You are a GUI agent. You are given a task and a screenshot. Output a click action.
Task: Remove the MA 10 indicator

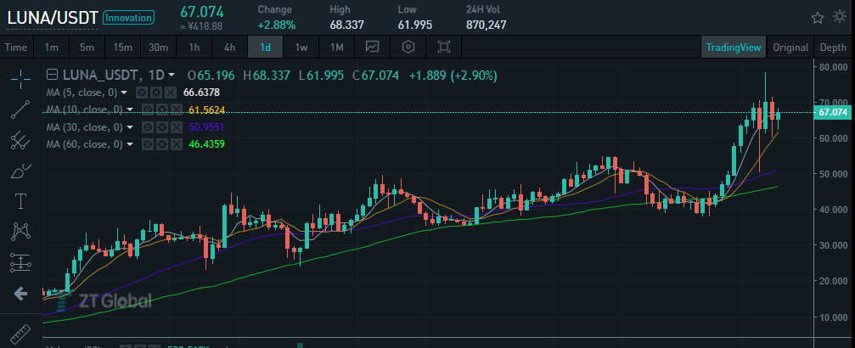pyautogui.click(x=177, y=109)
